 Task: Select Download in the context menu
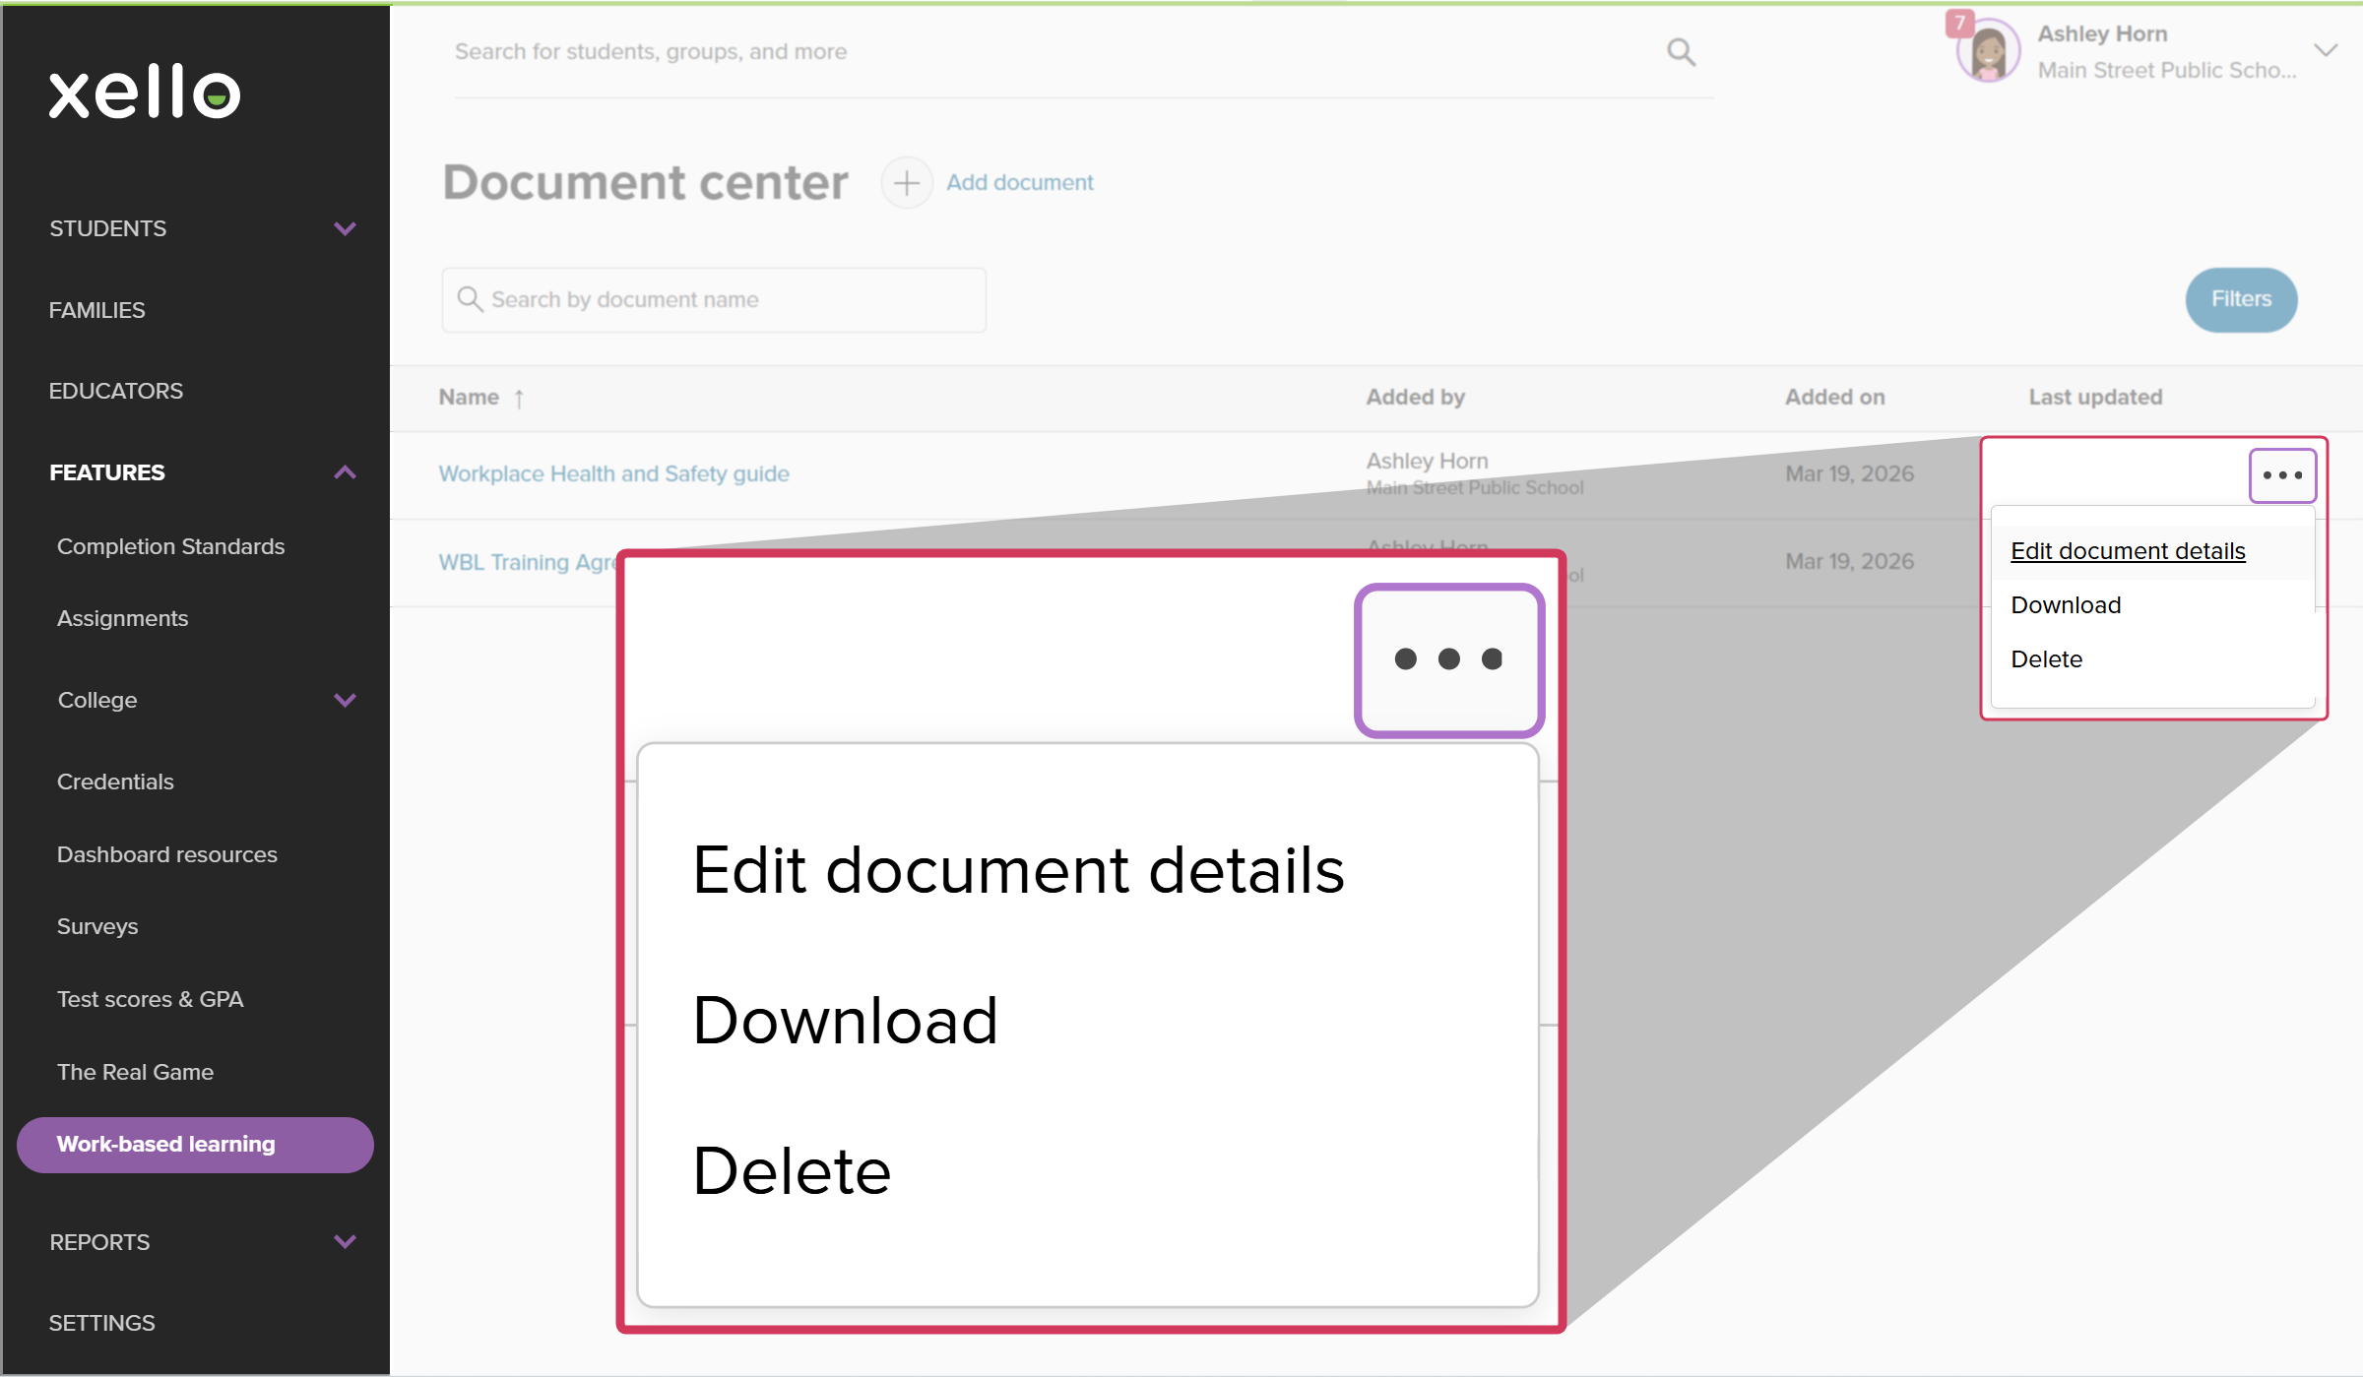click(x=2066, y=605)
